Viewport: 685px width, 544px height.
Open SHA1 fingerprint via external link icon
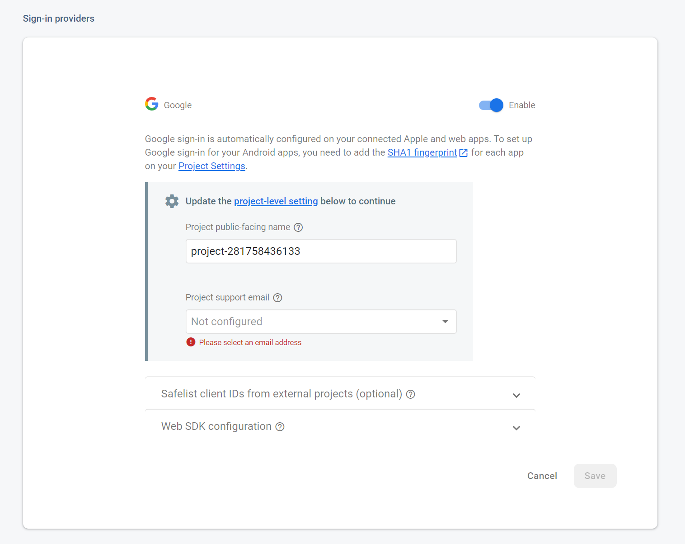(x=463, y=152)
